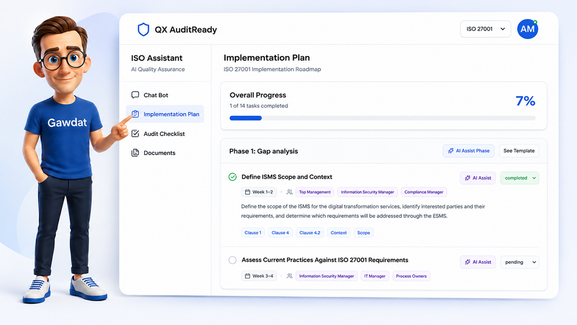Click the 'ISO 27001 Implementation Roadmap' subtitle

(x=272, y=69)
